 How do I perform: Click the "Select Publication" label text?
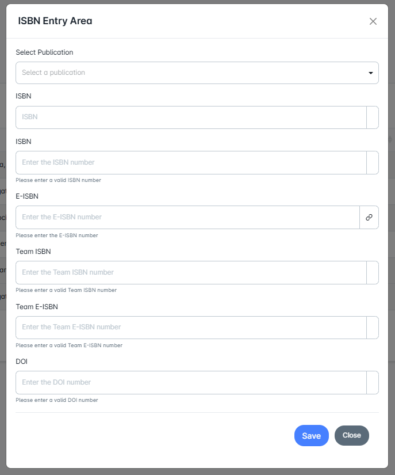coord(44,52)
